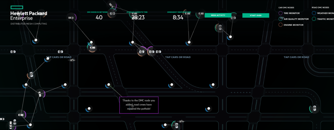
Task: Tap the orange-arc car on the left diagonal road
Action: point(32,75)
